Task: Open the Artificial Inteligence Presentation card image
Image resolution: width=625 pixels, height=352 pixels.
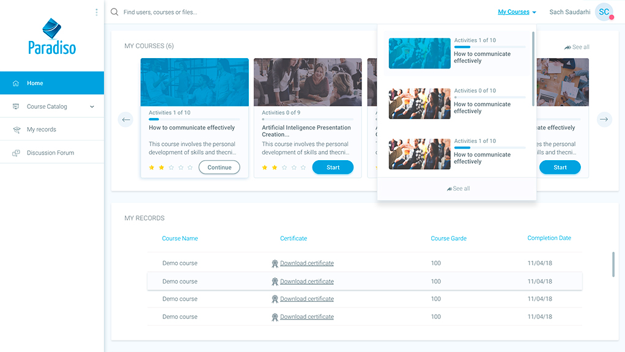Action: pos(308,82)
